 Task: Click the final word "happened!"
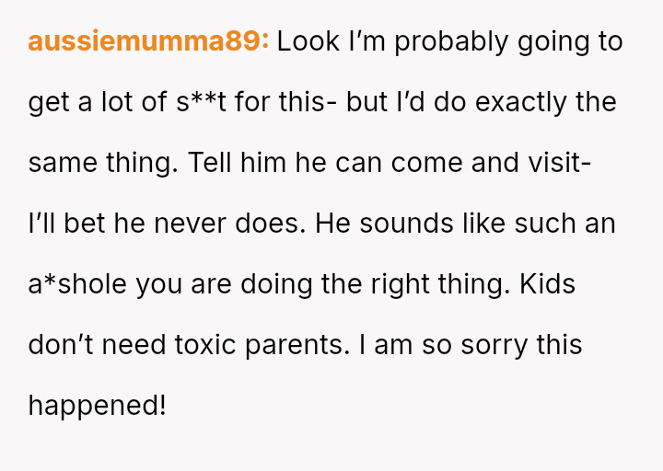[x=98, y=406]
